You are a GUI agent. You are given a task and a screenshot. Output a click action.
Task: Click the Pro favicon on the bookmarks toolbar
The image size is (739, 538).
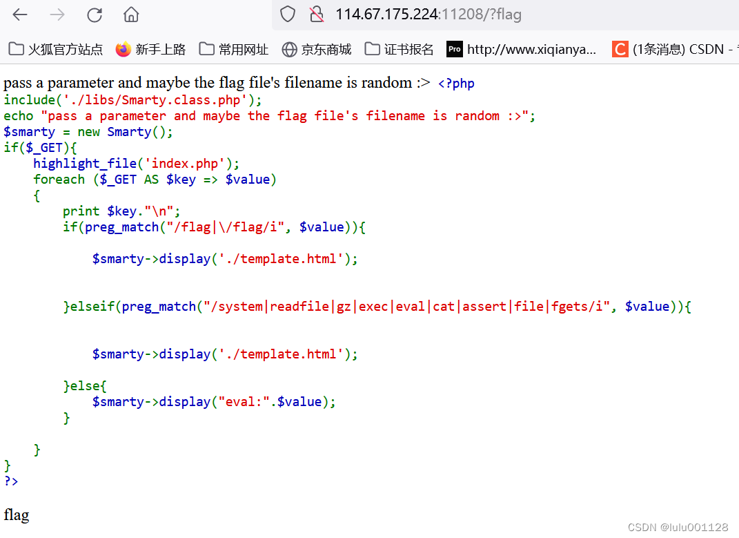455,49
